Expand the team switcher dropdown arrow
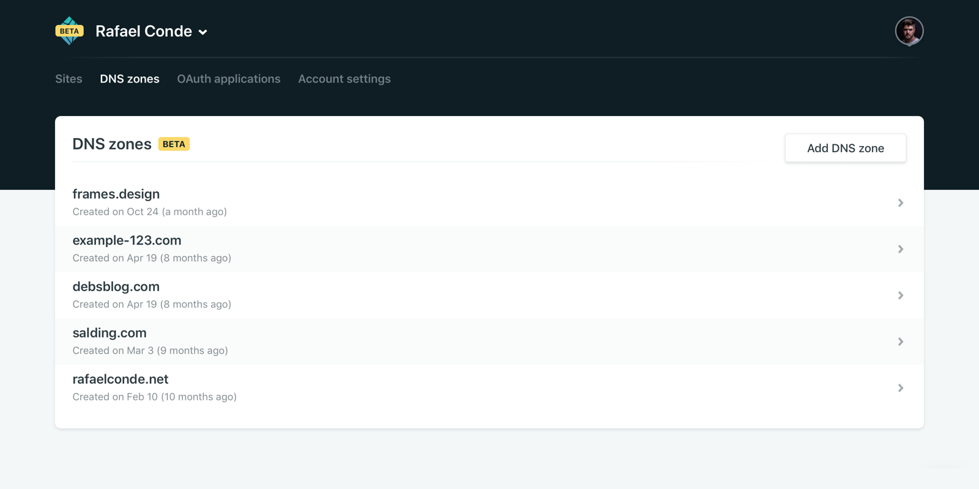 click(203, 32)
